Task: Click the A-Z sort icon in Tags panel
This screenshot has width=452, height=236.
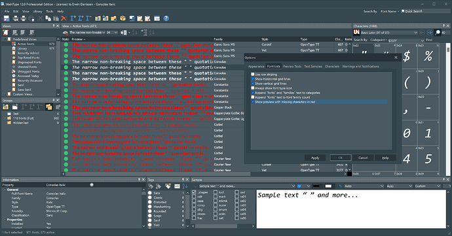Action: pos(185,186)
